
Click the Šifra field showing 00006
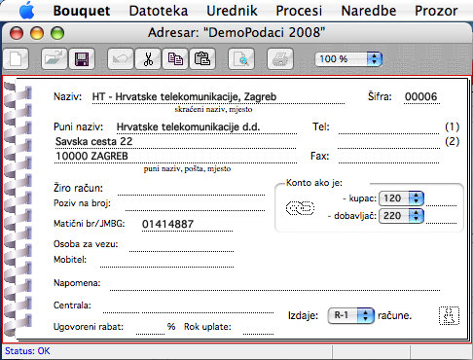pyautogui.click(x=421, y=96)
